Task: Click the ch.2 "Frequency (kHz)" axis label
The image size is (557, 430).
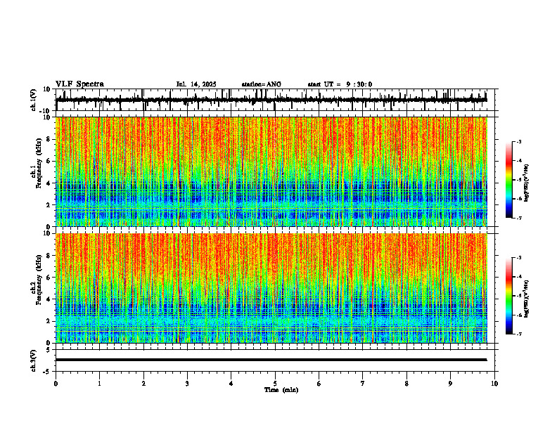Action: coord(39,280)
